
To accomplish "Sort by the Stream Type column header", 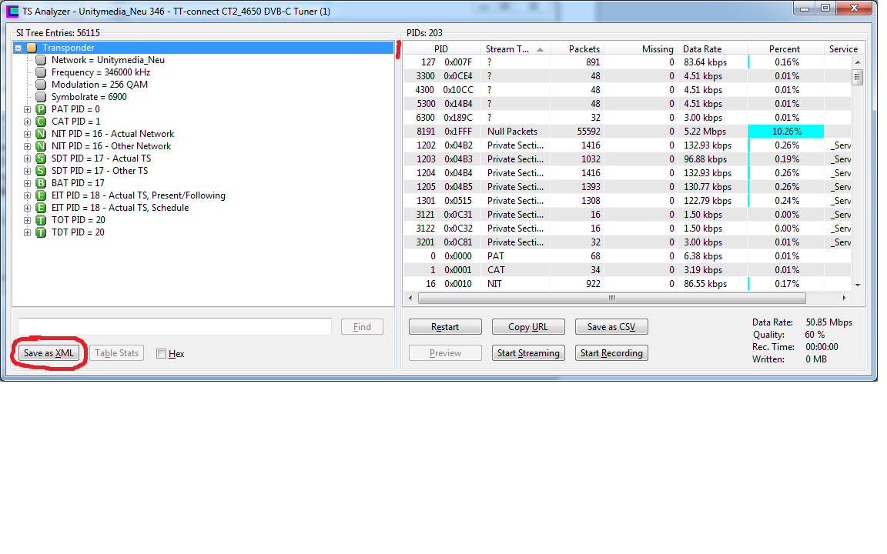I will tap(514, 49).
